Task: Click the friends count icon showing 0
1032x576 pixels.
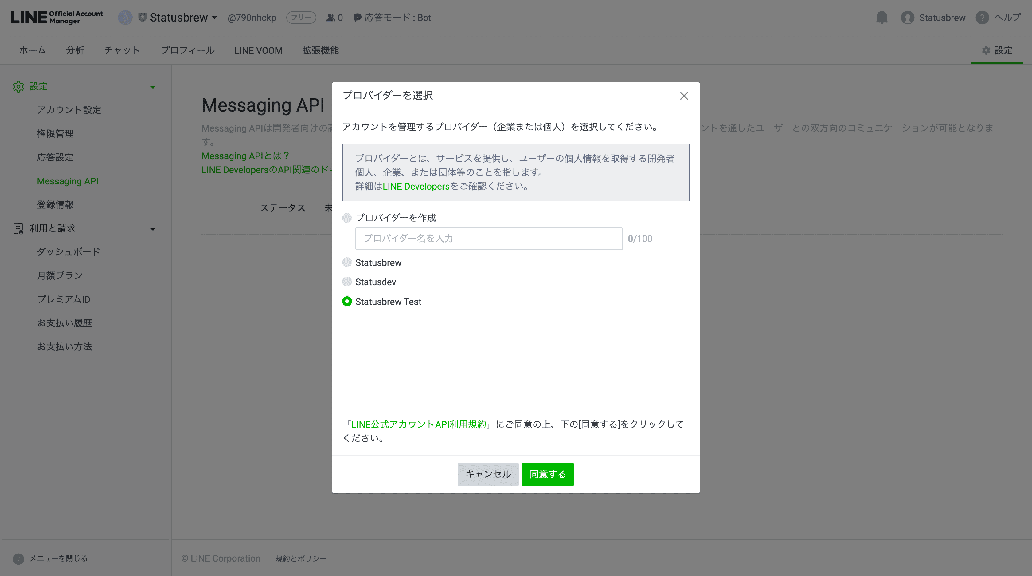Action: [x=330, y=18]
